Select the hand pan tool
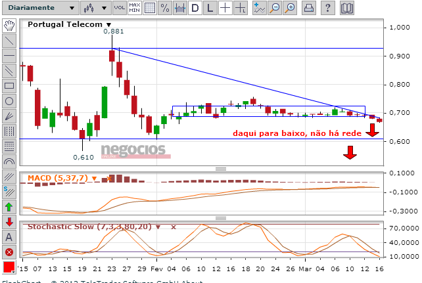The height and width of the screenshot is (283, 422). (9, 26)
